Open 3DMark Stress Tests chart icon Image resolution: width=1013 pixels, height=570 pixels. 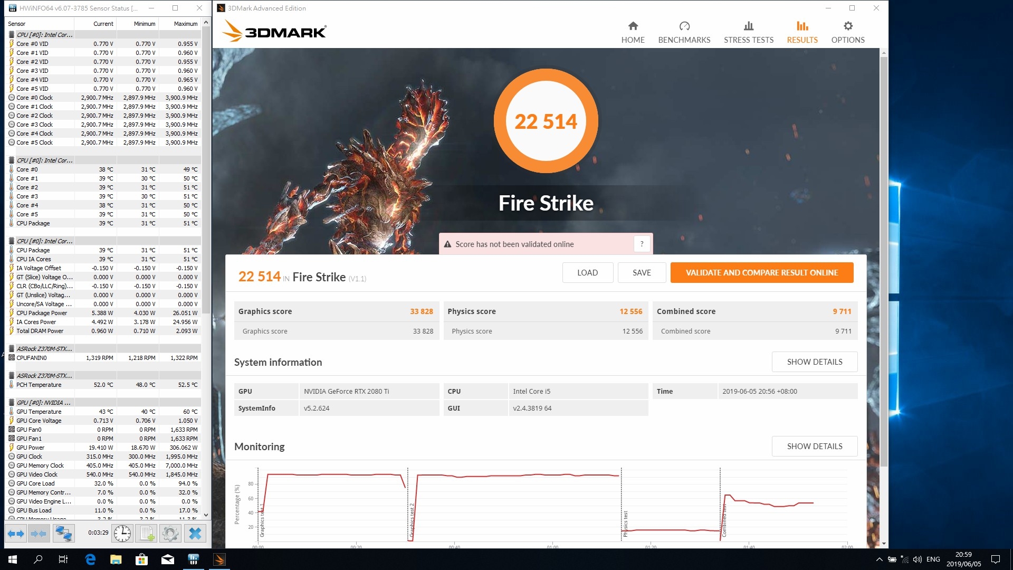click(749, 26)
